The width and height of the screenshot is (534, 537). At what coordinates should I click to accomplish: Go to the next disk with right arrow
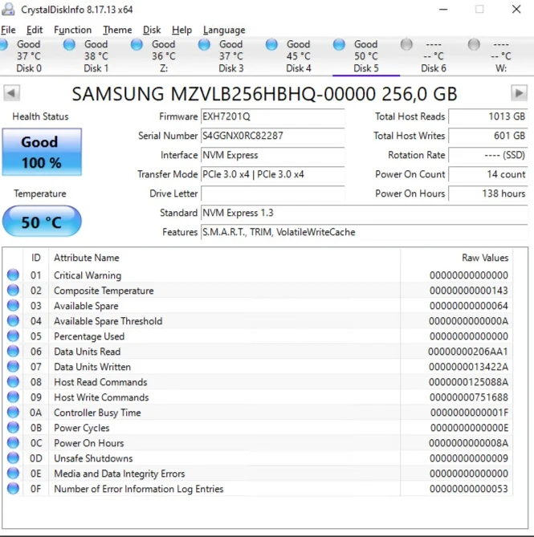(x=520, y=93)
